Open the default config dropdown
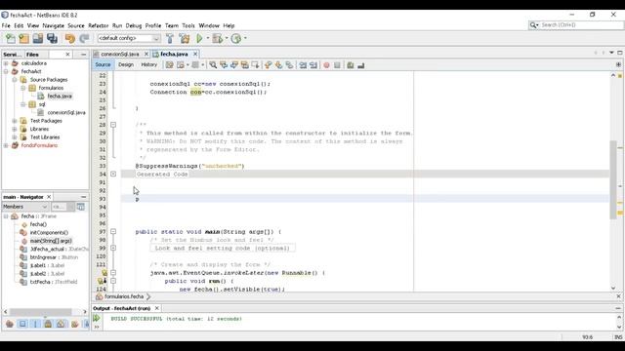This screenshot has width=625, height=351. point(156,38)
